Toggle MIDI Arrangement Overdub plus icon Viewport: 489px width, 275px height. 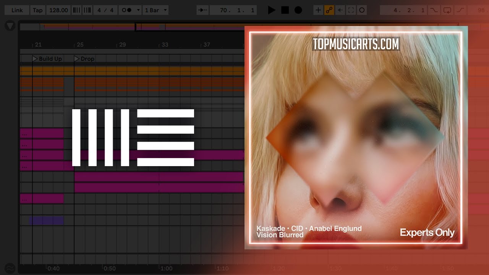coord(318,10)
